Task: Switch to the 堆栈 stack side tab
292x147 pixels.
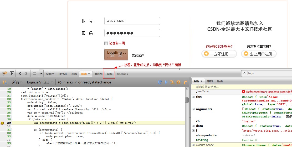Action: [x=210, y=81]
